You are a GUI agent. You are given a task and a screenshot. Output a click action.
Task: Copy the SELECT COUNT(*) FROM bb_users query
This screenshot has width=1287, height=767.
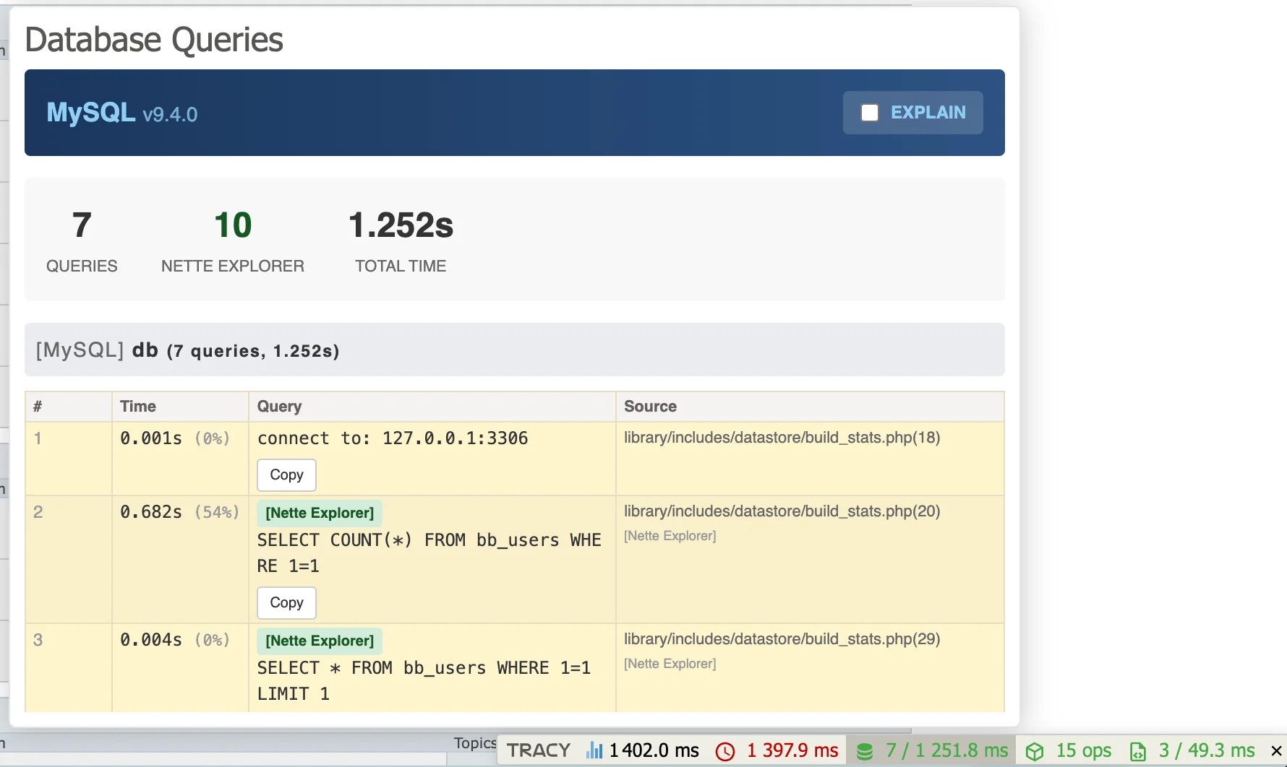click(x=286, y=603)
